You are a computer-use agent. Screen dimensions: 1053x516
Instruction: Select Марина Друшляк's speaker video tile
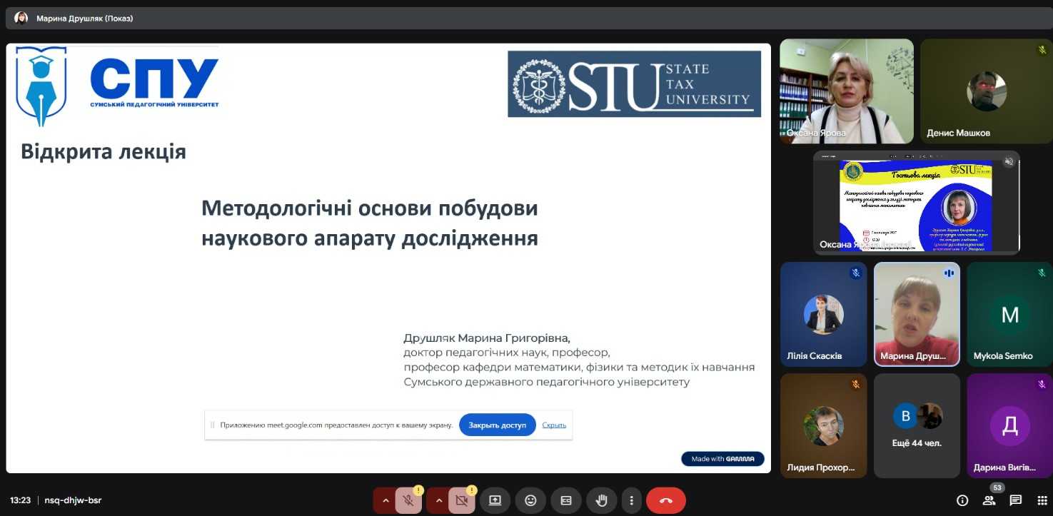pyautogui.click(x=917, y=314)
